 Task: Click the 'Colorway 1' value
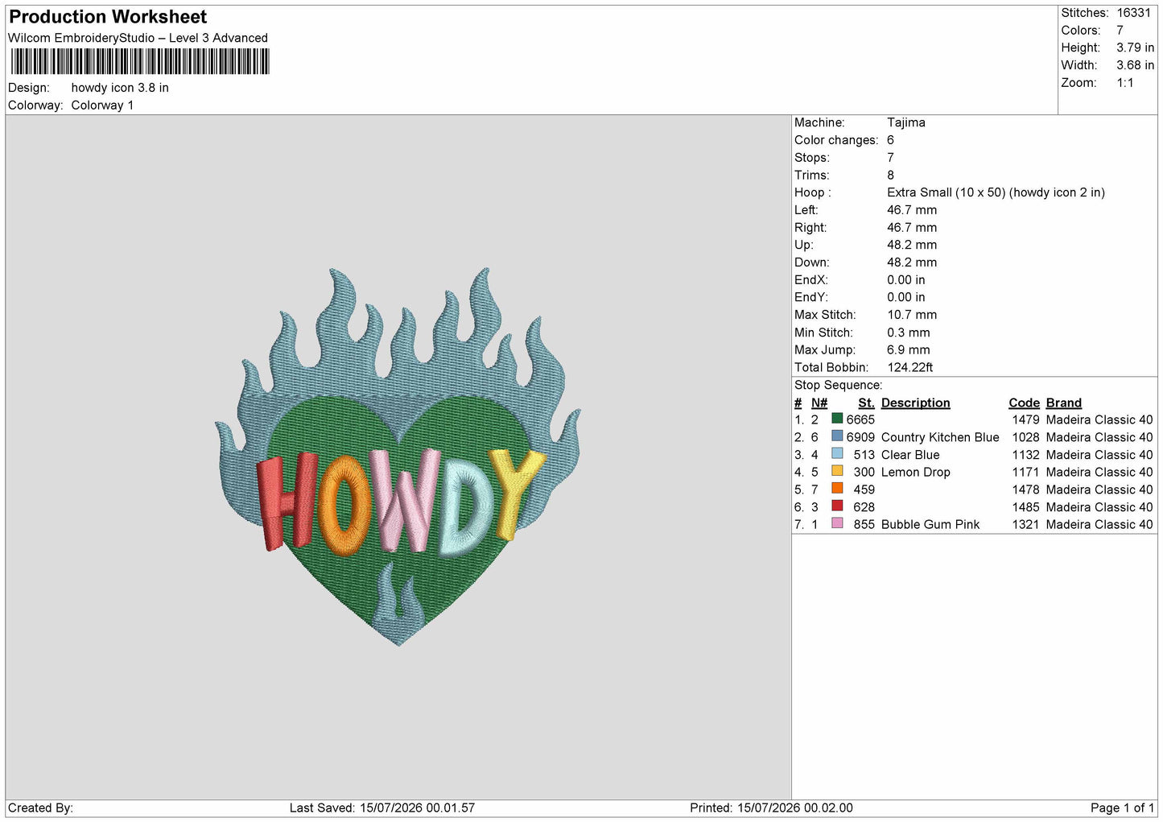point(102,105)
